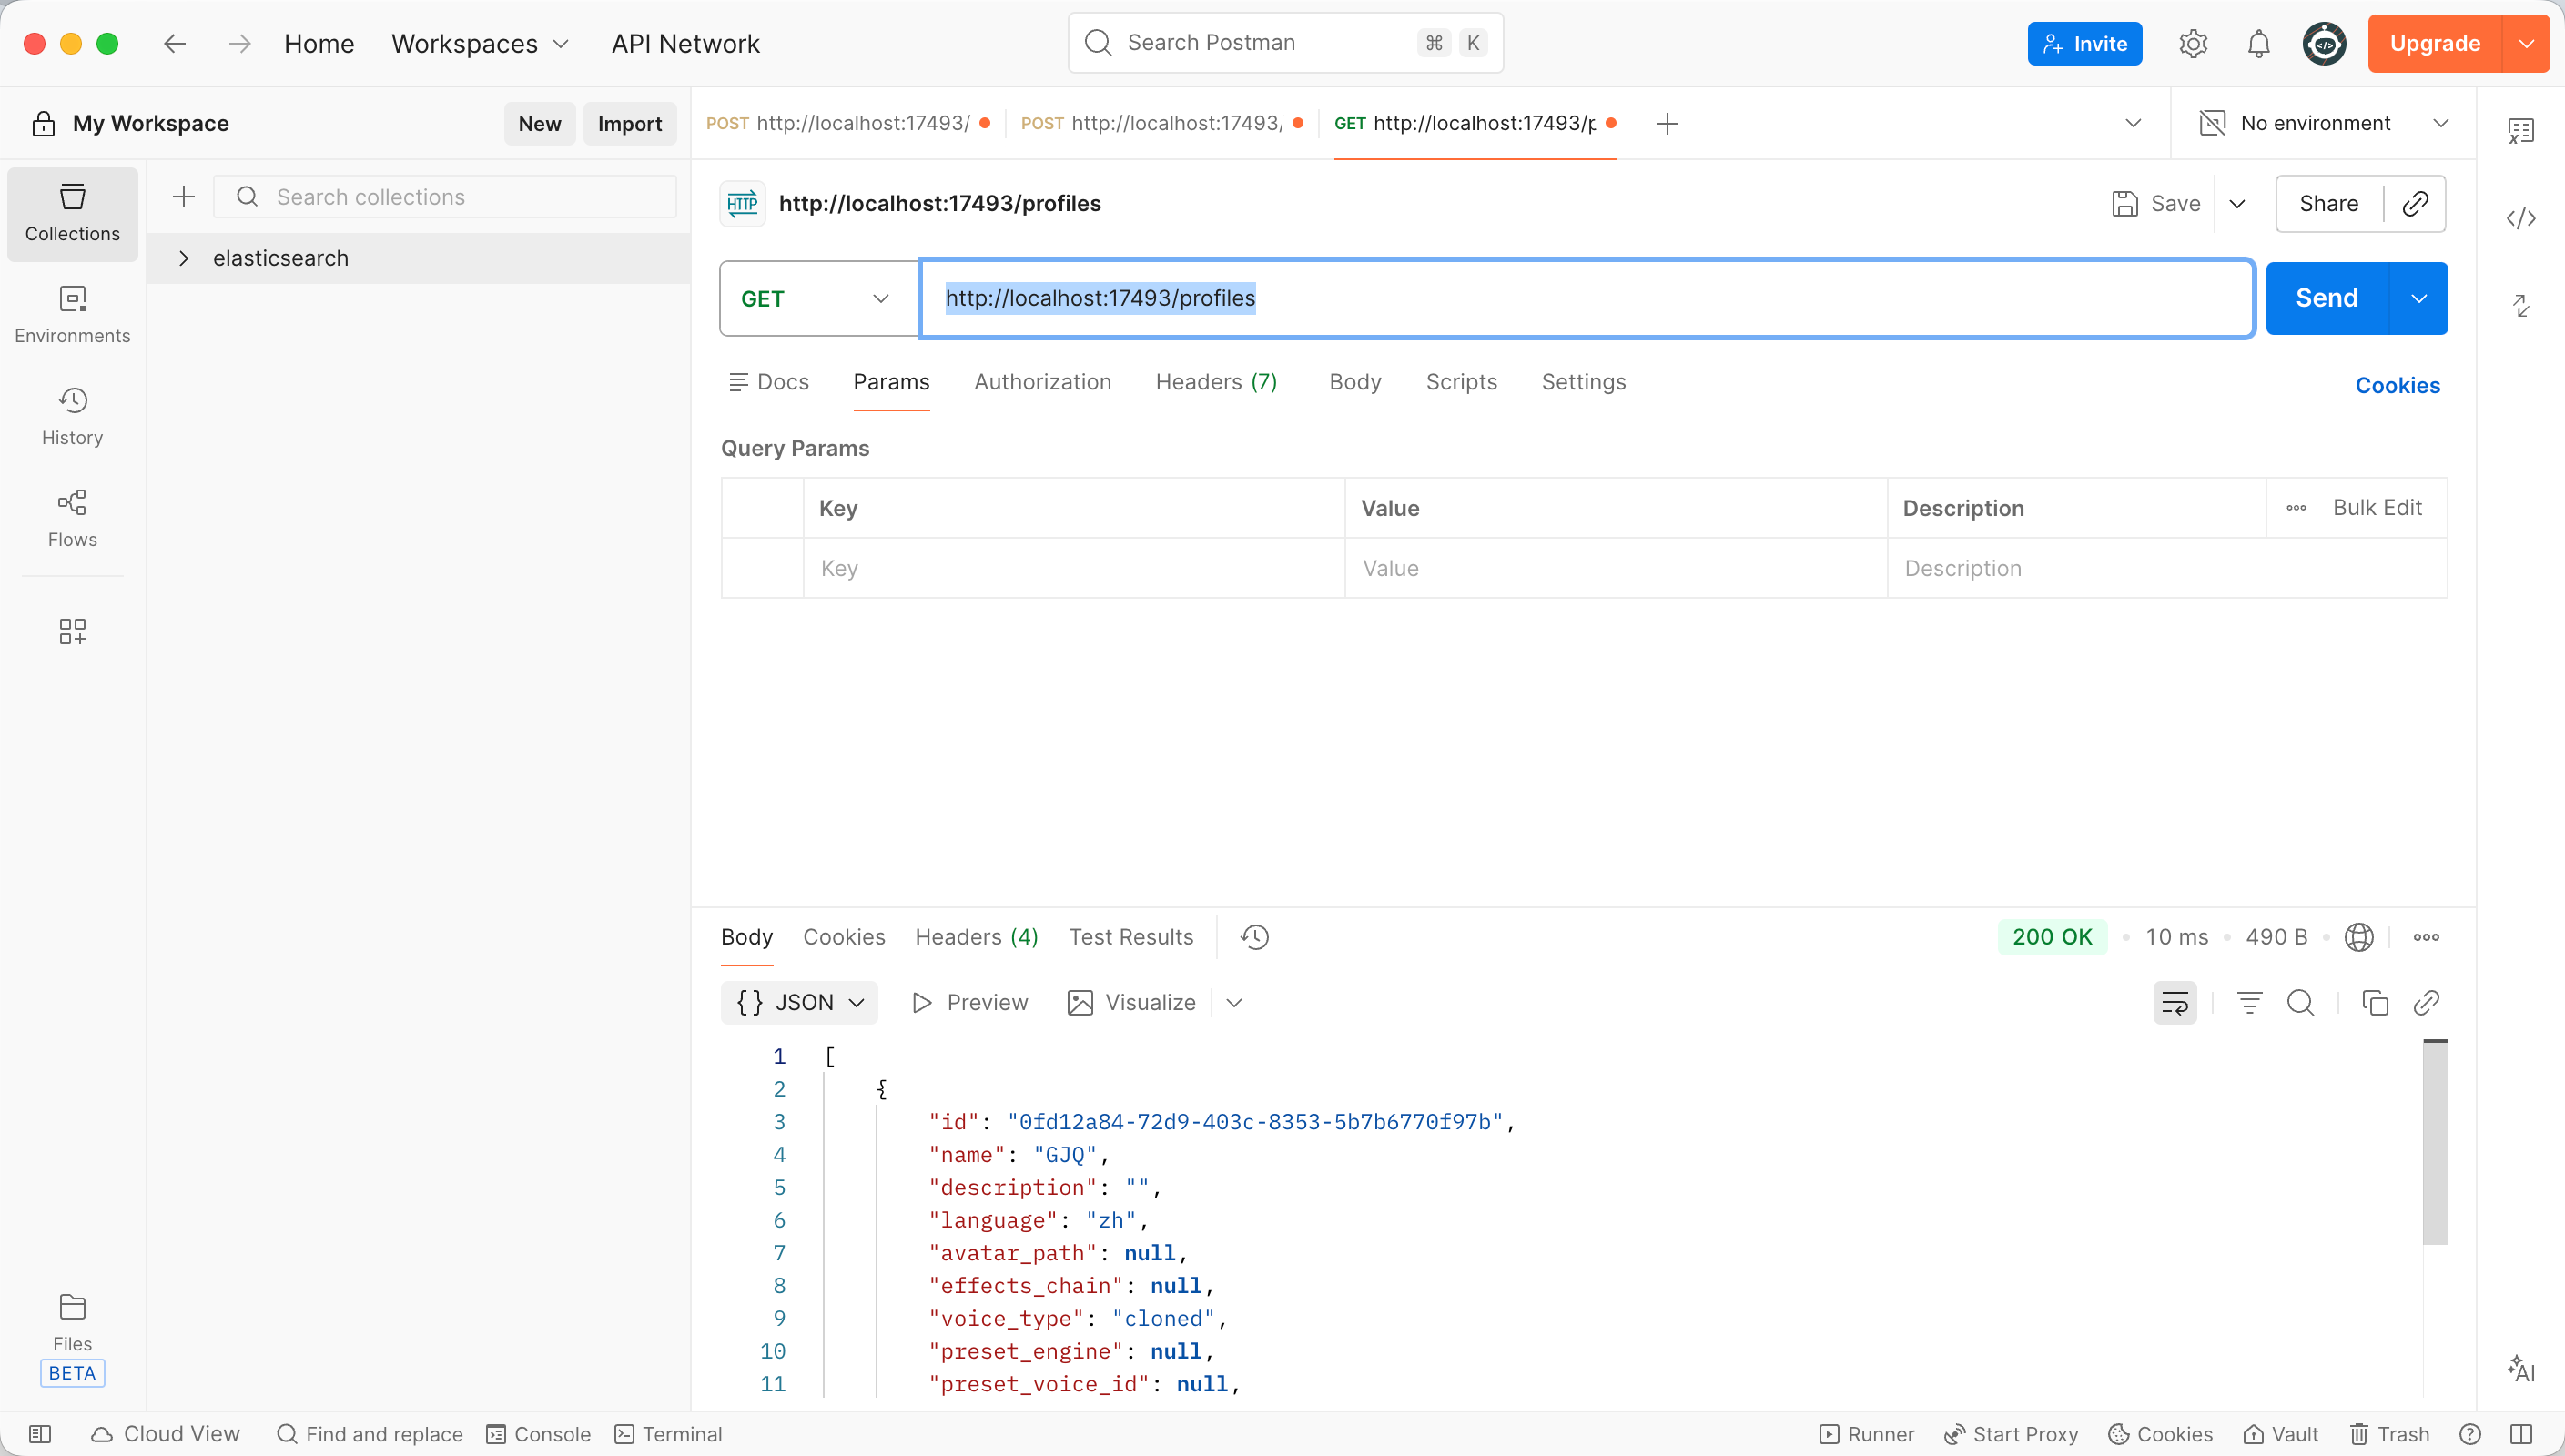2565x1456 pixels.
Task: Toggle the two-pane layout icon in status bar
Action: pyautogui.click(x=2520, y=1434)
